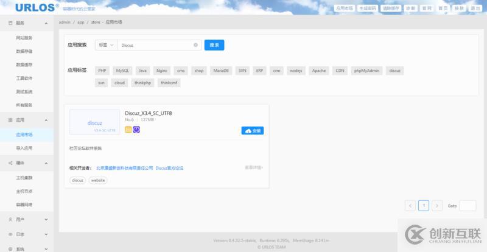Click the Goto page number field

click(x=468, y=206)
